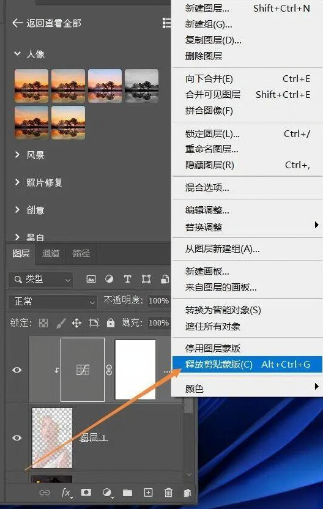Expand the 创意 preset group
The height and width of the screenshot is (509, 323).
pos(17,210)
